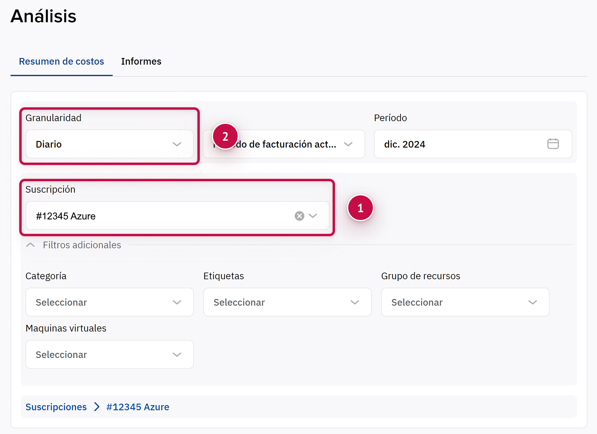Image resolution: width=597 pixels, height=434 pixels.
Task: Click the calendar icon in Período field
Action: point(553,144)
